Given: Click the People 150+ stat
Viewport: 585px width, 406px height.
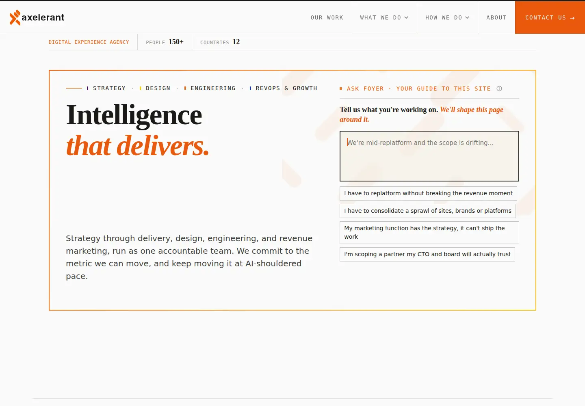Looking at the screenshot, I should tap(165, 42).
